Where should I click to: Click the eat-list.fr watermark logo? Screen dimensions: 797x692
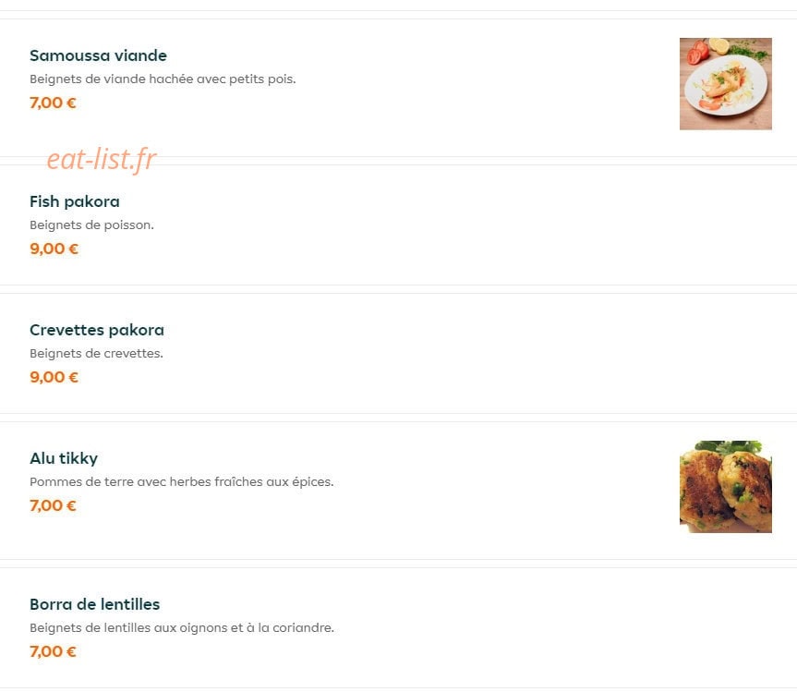pyautogui.click(x=102, y=159)
